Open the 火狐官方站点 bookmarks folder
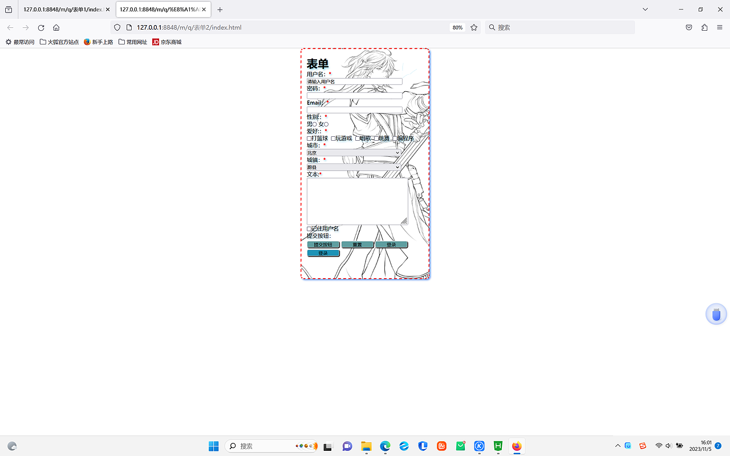 point(59,41)
